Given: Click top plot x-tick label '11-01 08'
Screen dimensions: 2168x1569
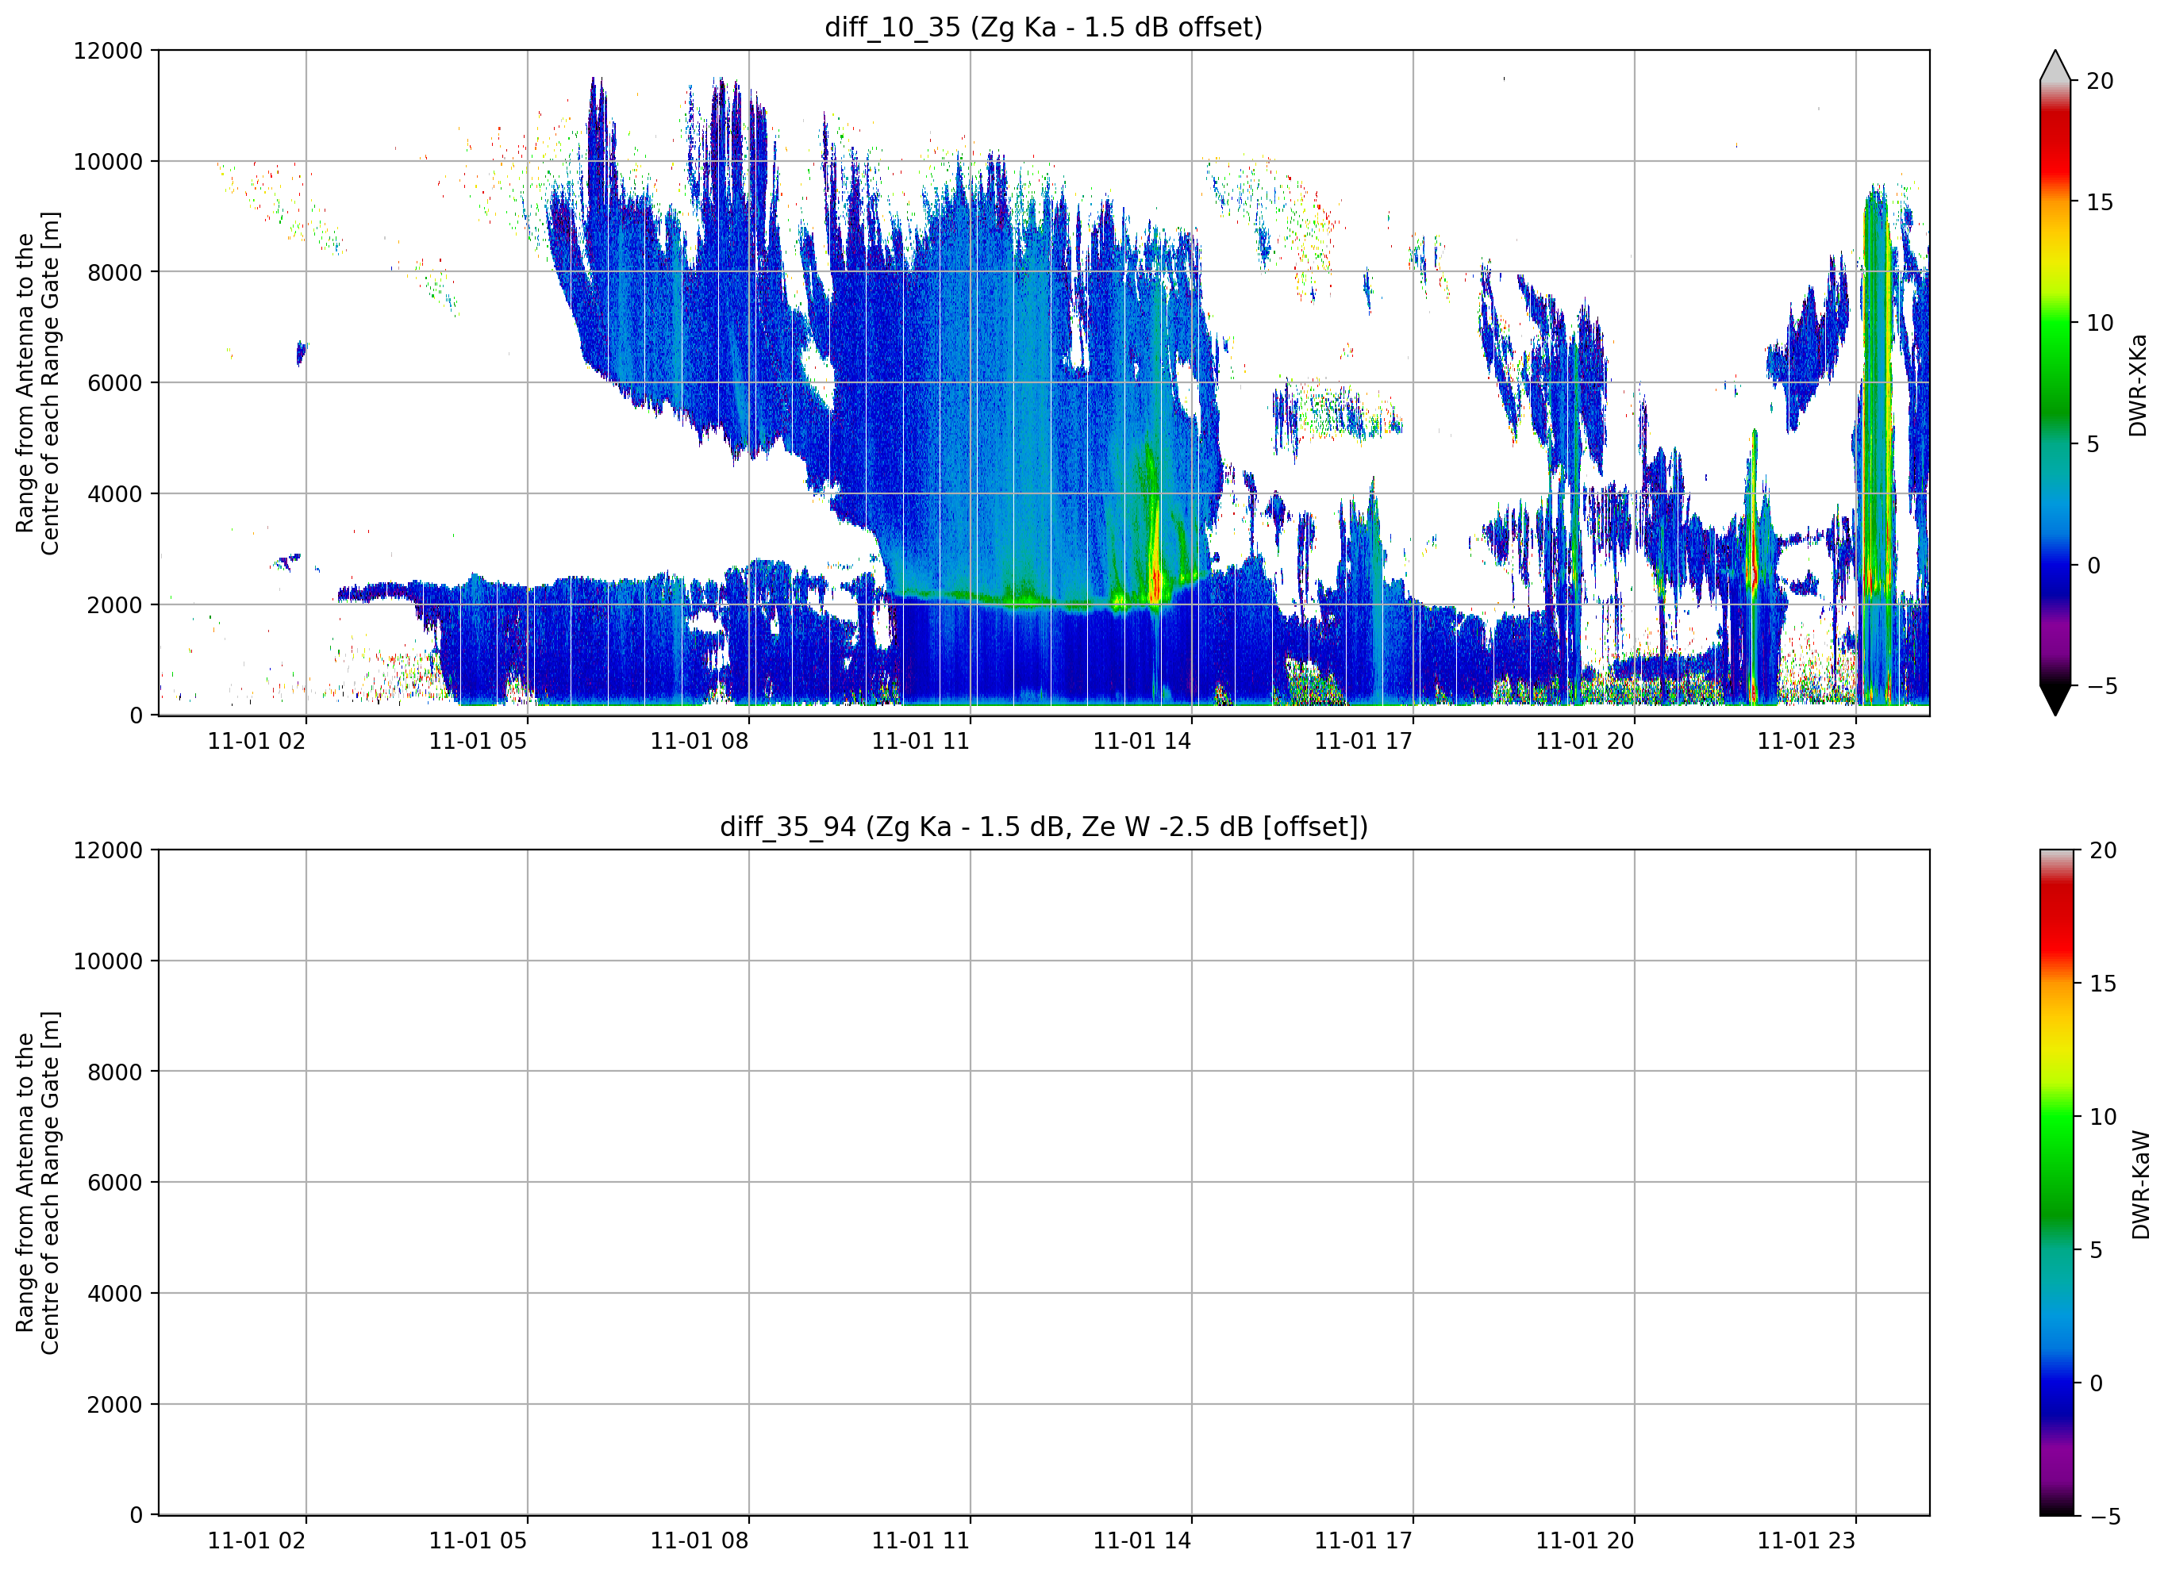Looking at the screenshot, I should [x=700, y=741].
